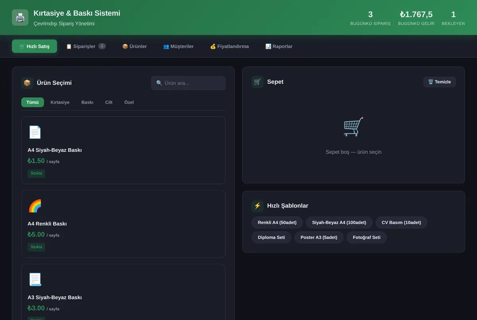477x320 pixels.
Task: Click the A4 Siyah-Beyaz Baskı product name
Action: (x=55, y=150)
